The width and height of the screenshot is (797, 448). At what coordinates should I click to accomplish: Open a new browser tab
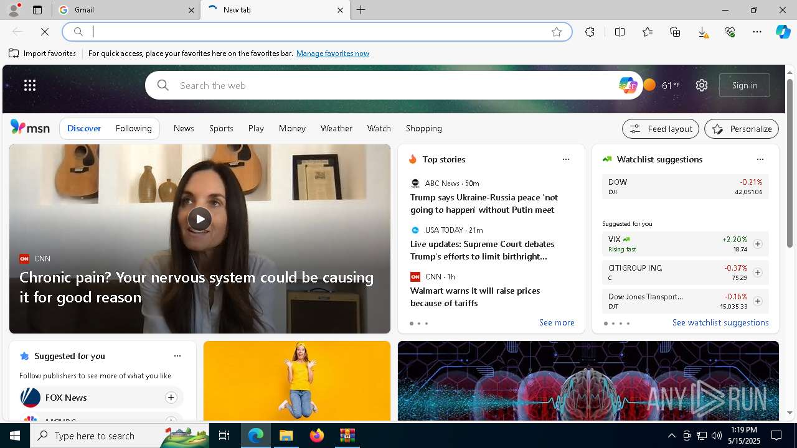pyautogui.click(x=361, y=10)
